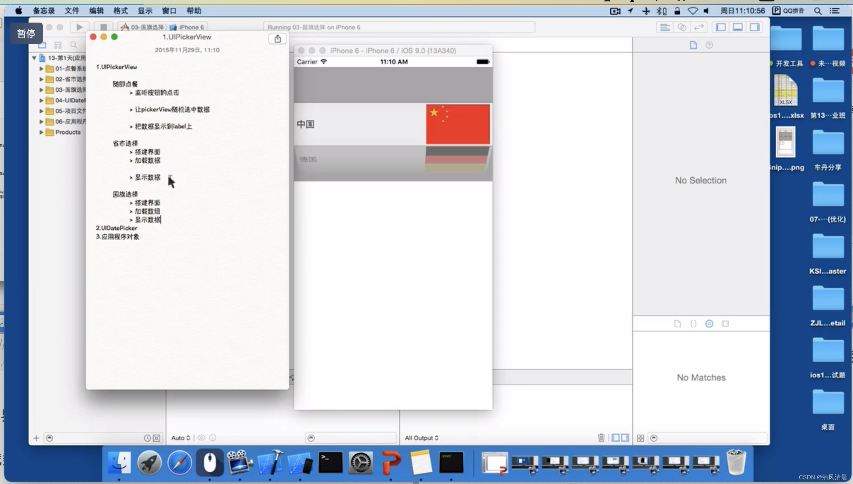Open Safari from the Dock

(x=179, y=462)
